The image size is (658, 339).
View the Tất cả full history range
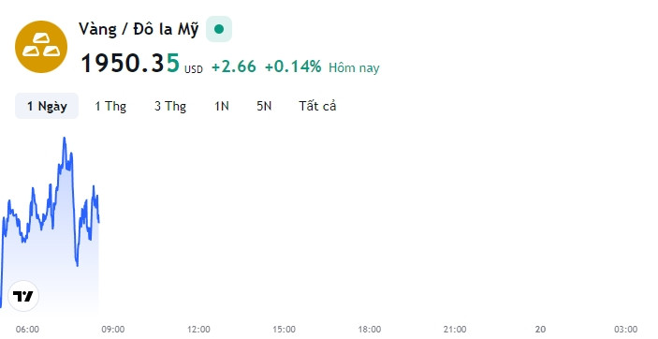[317, 106]
